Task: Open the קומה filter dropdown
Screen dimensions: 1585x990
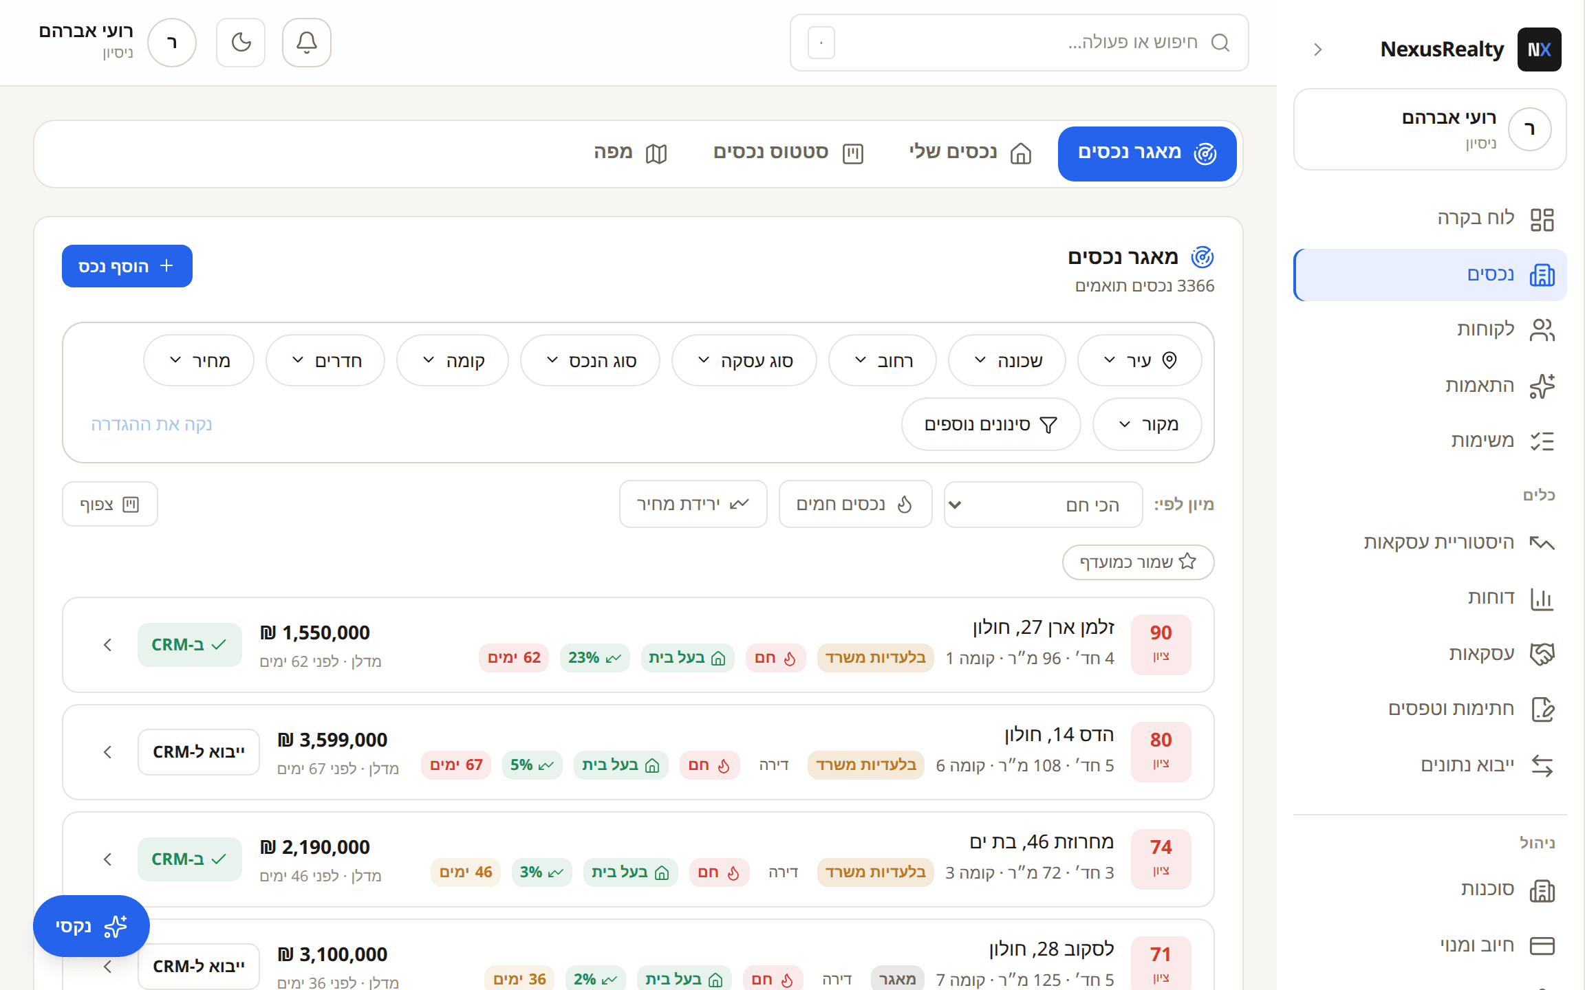Action: pyautogui.click(x=453, y=361)
